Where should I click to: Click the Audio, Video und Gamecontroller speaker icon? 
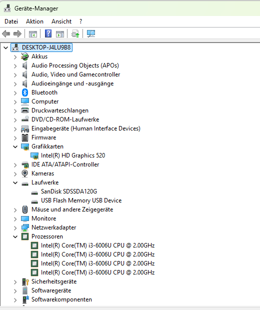25,74
